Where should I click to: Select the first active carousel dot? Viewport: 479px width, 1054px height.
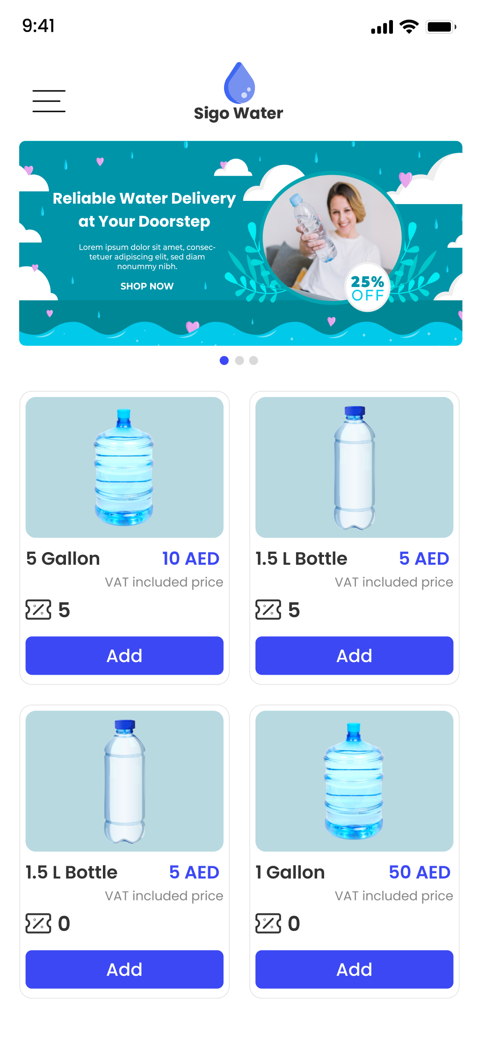tap(224, 361)
